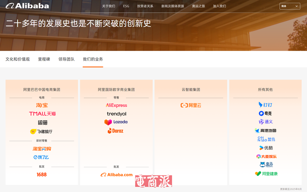Open the 加入我们 nav item
Screen dimensions: 307x192
219,6
